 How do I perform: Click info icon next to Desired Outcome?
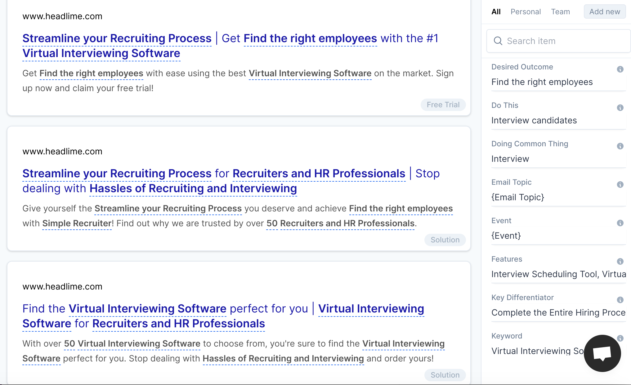tap(620, 69)
